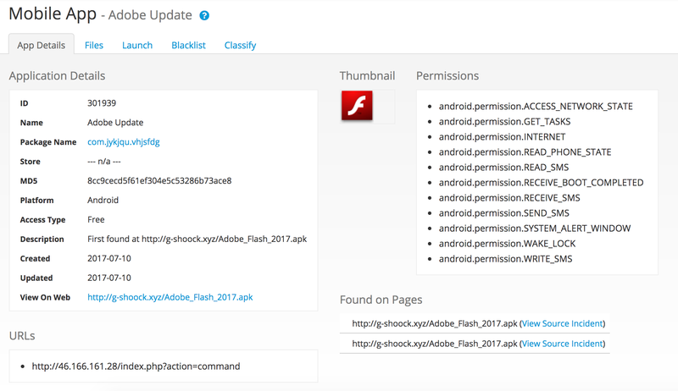678x391 pixels.
Task: Click the command URL under URLs
Action: (x=136, y=366)
